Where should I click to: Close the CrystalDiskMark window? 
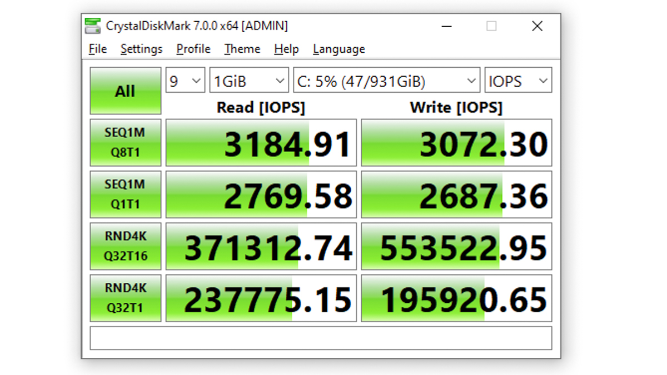pos(537,26)
